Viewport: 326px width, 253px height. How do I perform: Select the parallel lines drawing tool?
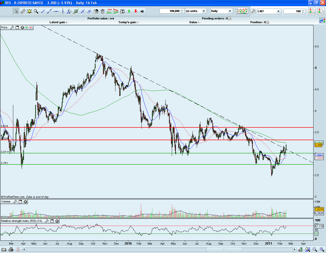tap(89, 11)
